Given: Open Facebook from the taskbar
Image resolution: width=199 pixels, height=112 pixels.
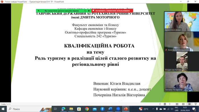Looking at the screenshot, I should [102, 109].
